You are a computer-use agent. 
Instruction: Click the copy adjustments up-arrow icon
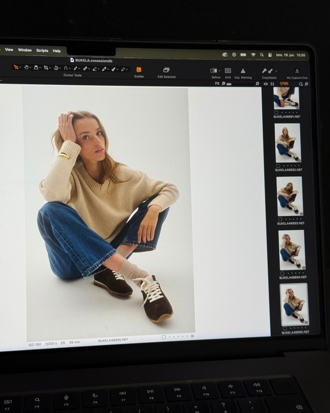pyautogui.click(x=264, y=71)
